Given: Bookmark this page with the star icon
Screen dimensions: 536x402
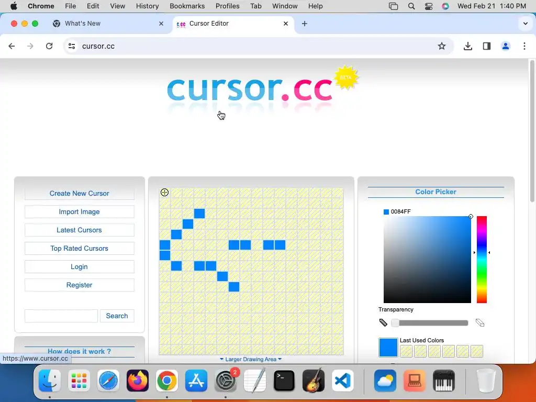Looking at the screenshot, I should (442, 46).
